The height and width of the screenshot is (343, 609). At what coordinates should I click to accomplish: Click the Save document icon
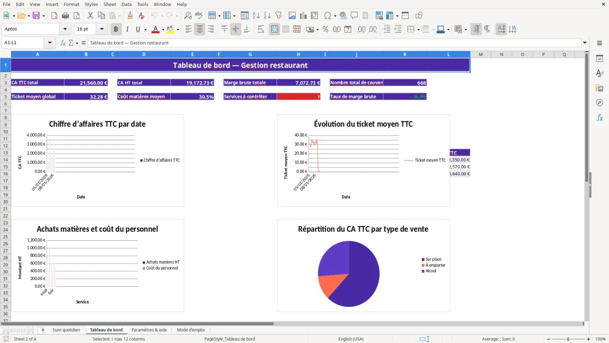[x=36, y=16]
